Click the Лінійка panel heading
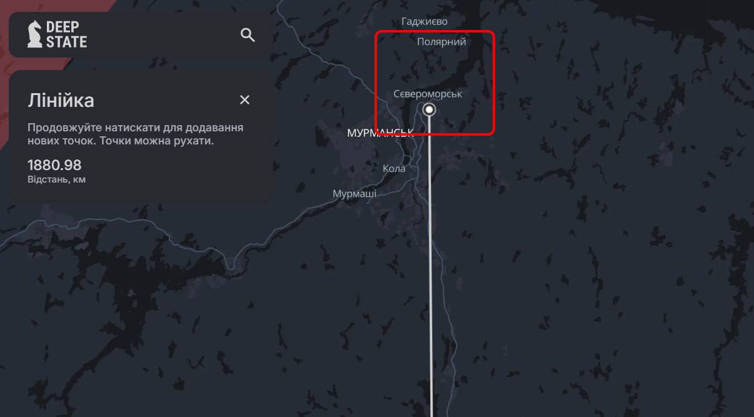The image size is (754, 417). [x=61, y=101]
